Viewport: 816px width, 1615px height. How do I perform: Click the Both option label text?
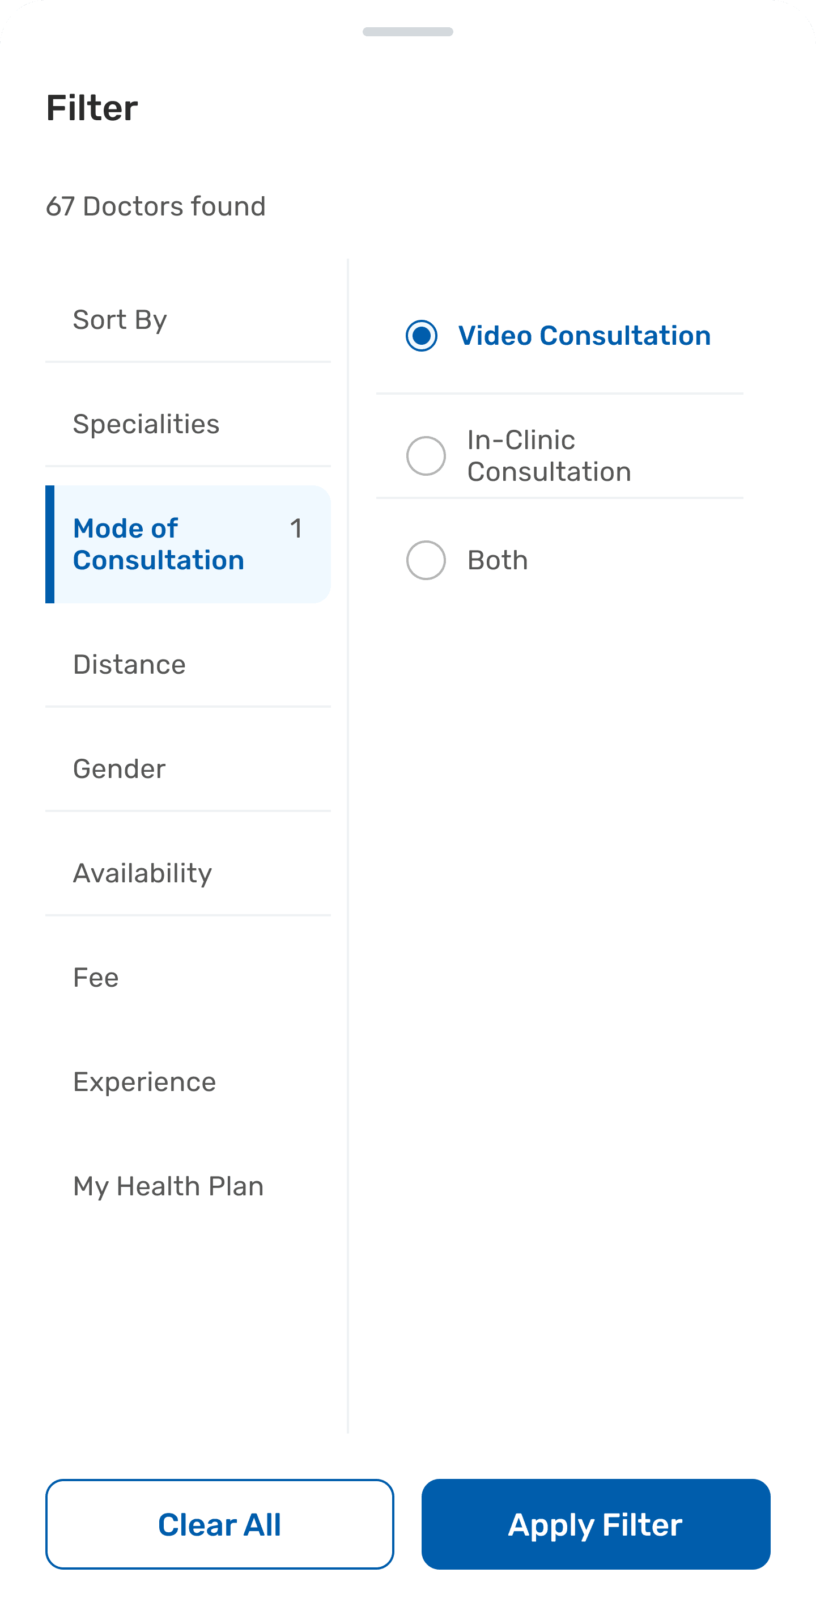click(498, 560)
